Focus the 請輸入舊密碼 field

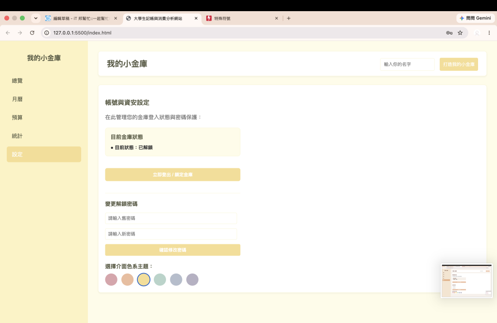coord(171,218)
